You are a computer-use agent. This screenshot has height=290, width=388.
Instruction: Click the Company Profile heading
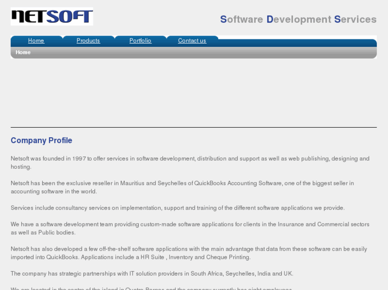41,140
